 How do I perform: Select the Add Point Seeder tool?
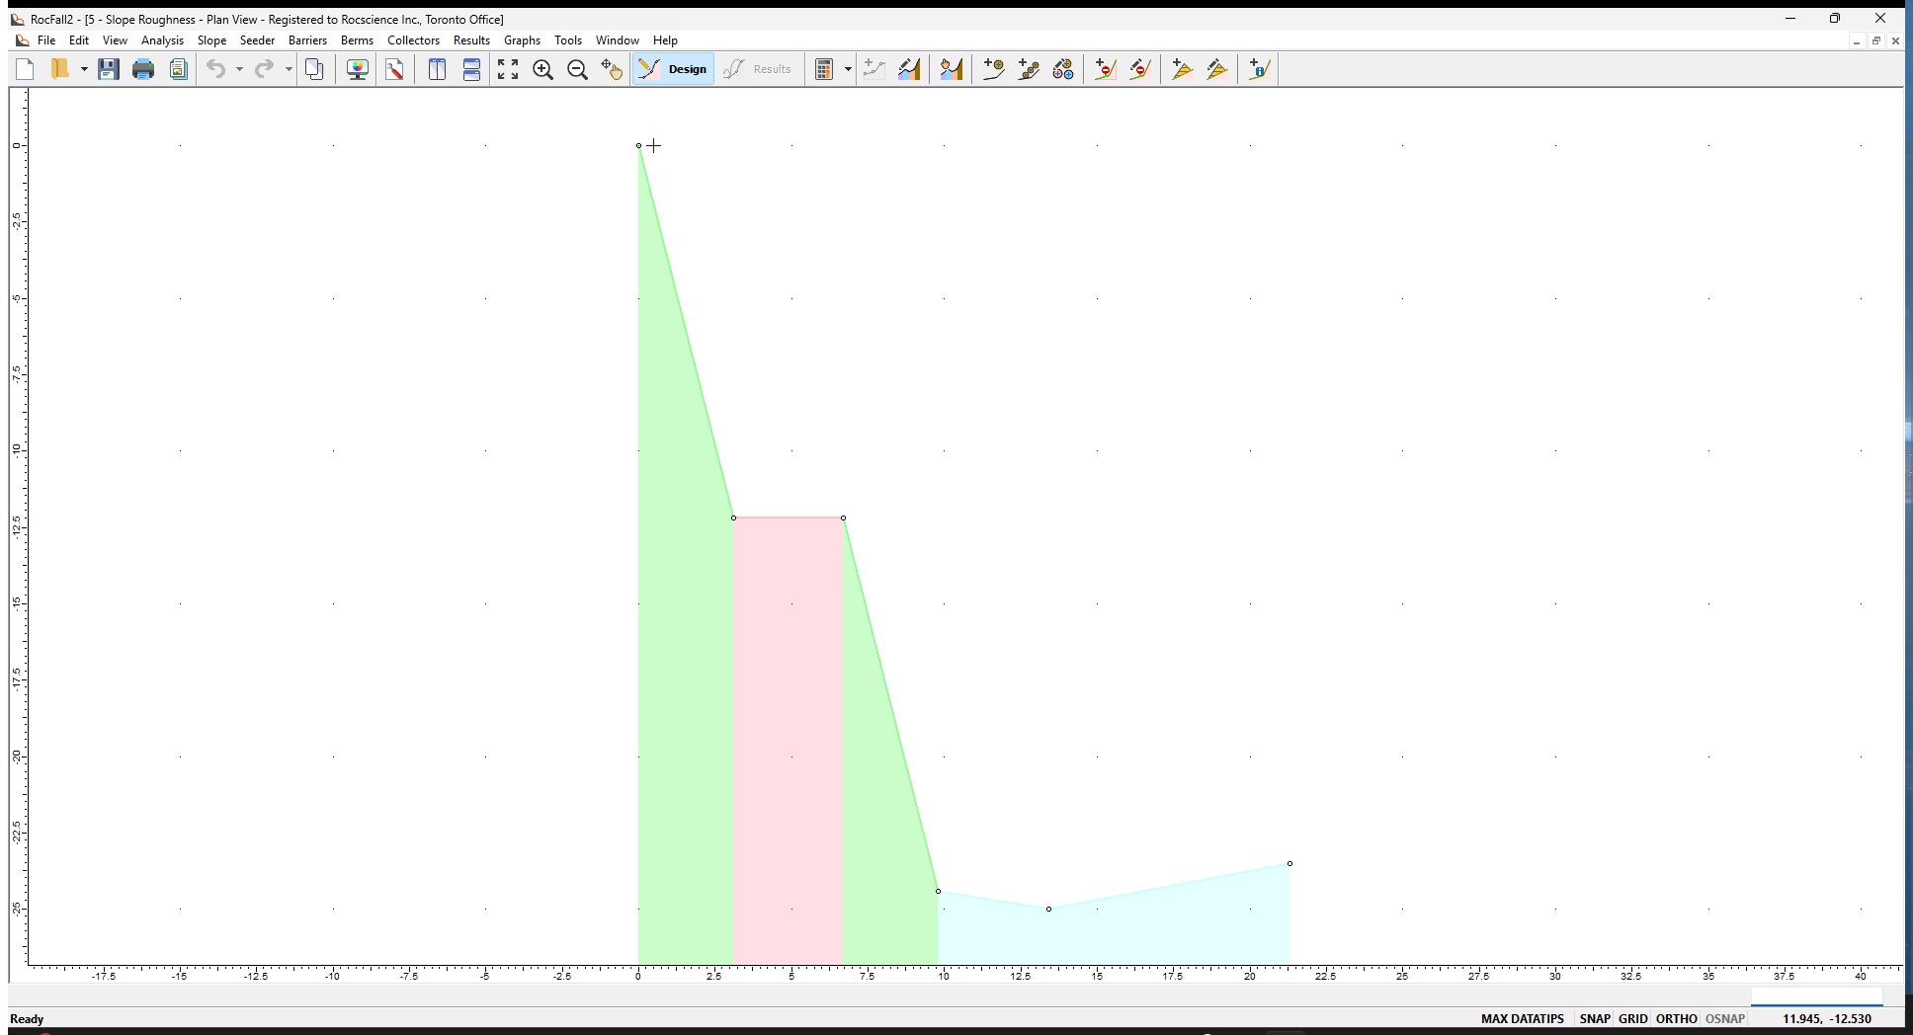pos(994,69)
